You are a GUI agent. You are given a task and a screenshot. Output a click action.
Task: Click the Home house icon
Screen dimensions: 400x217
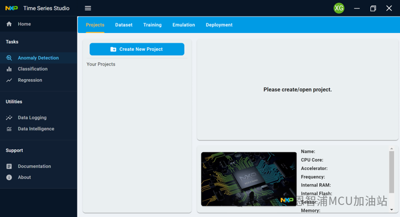pyautogui.click(x=9, y=24)
